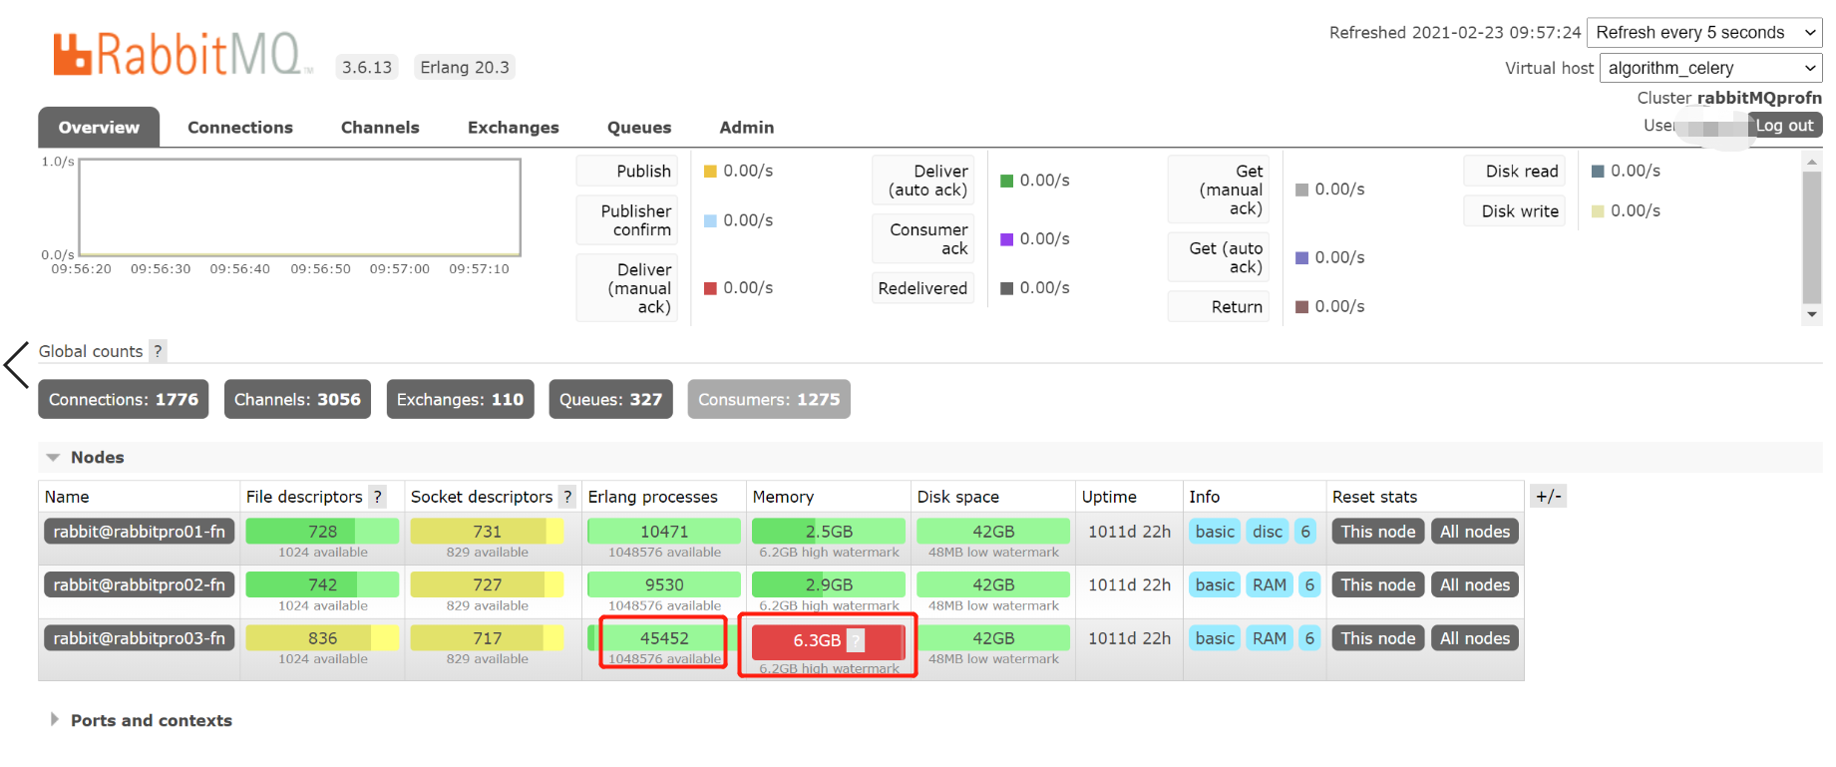
Task: Click the purple Consumer ack swatch
Action: pos(1006,239)
